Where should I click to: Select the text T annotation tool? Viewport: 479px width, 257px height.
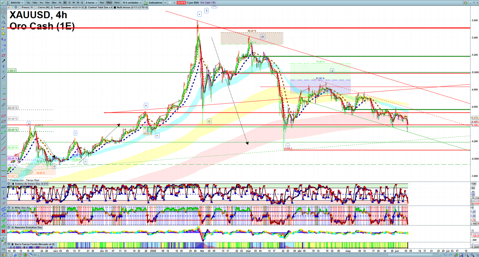point(4,66)
